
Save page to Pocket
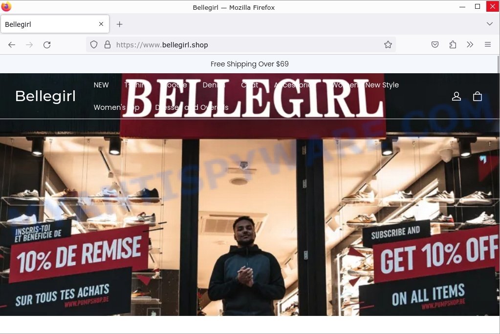435,44
